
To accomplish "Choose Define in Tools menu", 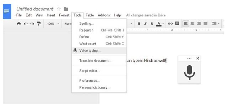I will coord(99,37).
